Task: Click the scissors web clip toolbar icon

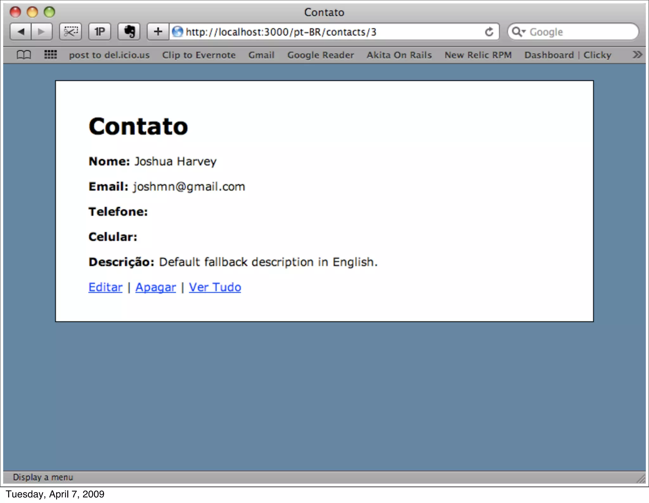Action: click(x=70, y=32)
